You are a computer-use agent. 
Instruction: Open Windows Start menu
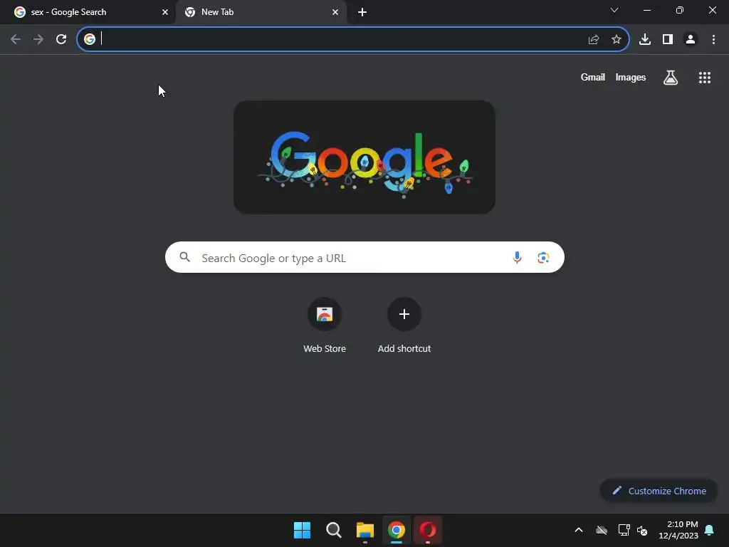302,530
